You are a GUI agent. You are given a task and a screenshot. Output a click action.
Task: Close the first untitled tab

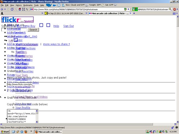42,13
